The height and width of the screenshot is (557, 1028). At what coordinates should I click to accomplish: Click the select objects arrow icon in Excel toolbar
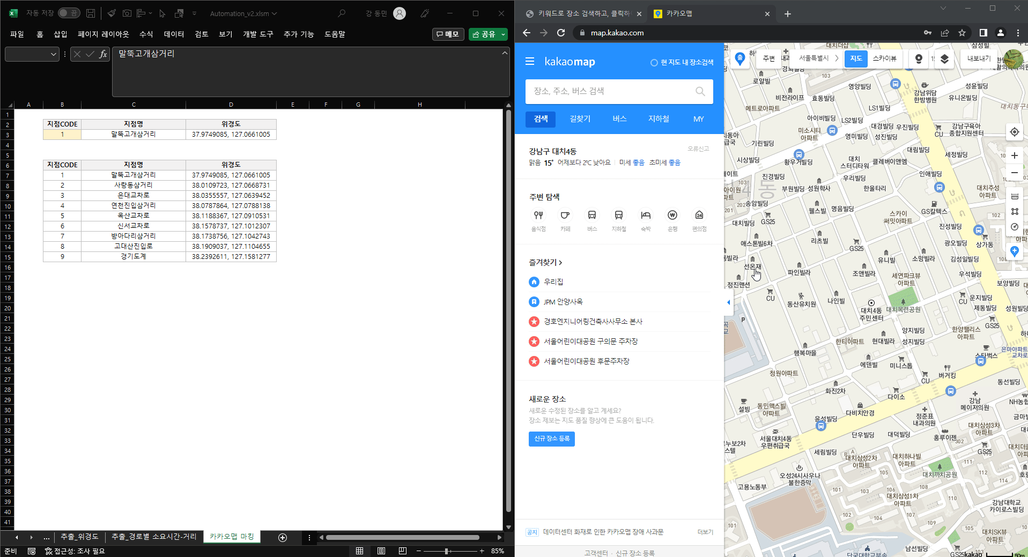tap(162, 13)
